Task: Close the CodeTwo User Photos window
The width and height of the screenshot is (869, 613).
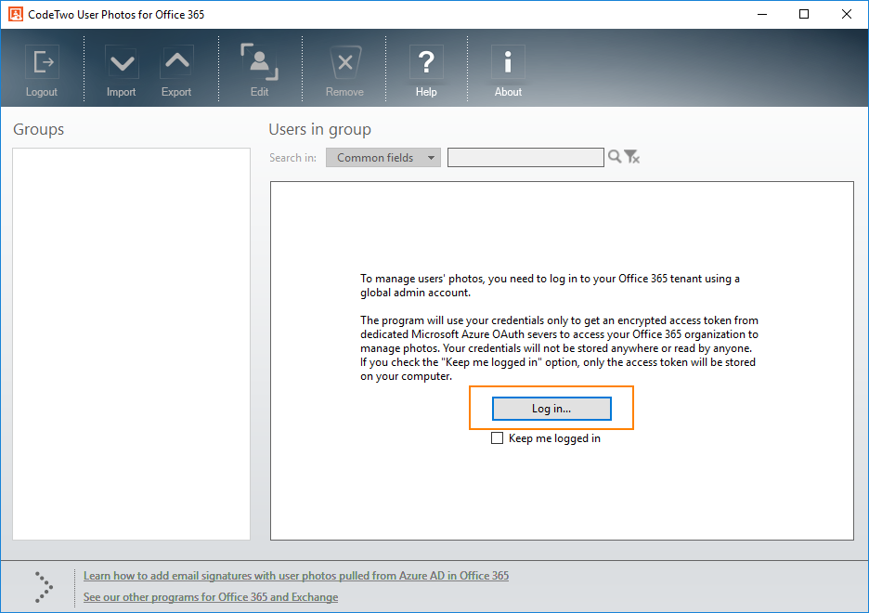Action: pos(847,15)
